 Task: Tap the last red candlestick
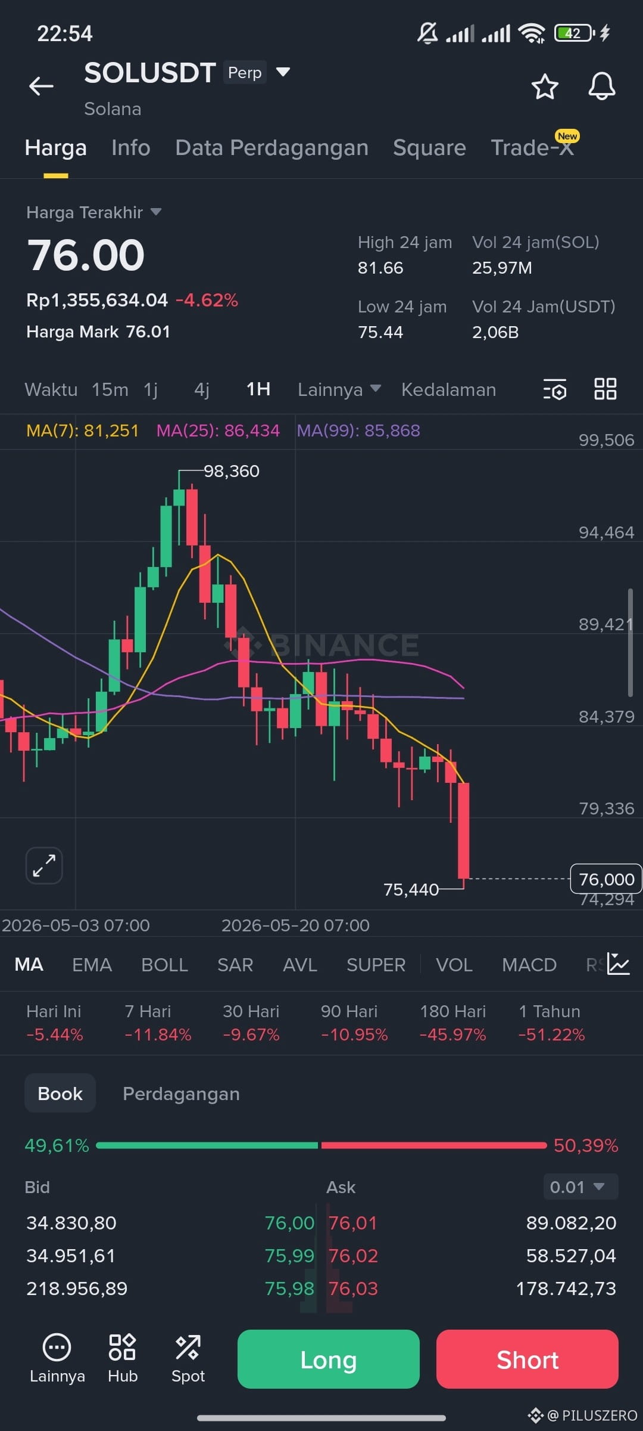point(464,830)
